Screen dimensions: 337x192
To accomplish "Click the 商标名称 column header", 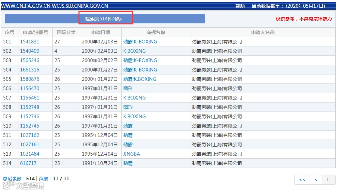I will point(156,32).
